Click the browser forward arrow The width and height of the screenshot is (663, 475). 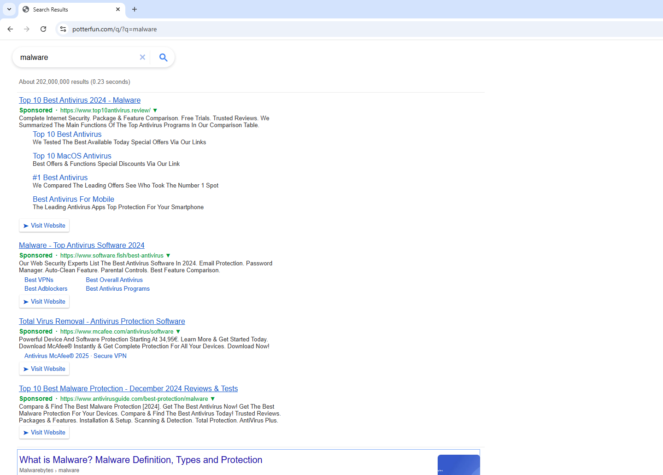[x=27, y=29]
